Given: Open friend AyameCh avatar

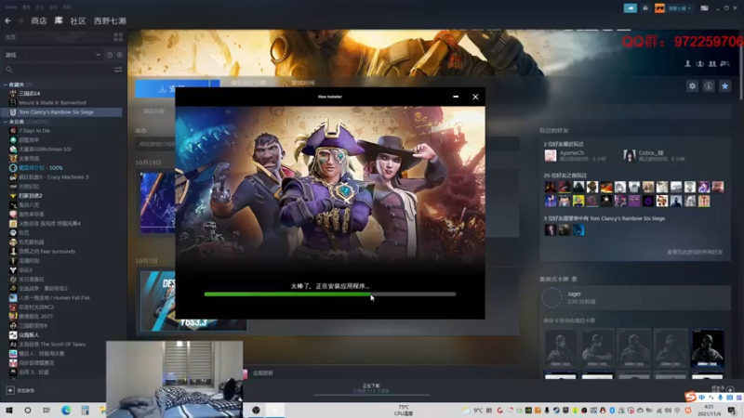Looking at the screenshot, I should 551,155.
